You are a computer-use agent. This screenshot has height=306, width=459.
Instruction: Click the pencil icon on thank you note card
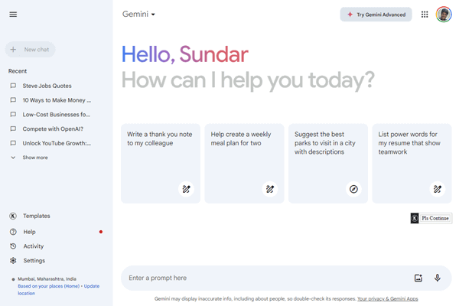tap(186, 189)
